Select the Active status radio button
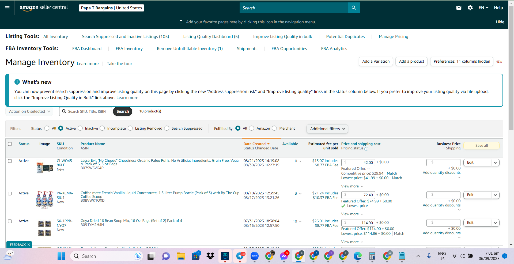 pyautogui.click(x=61, y=128)
